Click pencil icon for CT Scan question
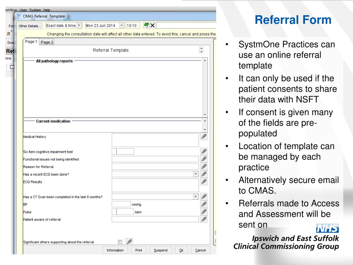Viewport: 353px width, 265px height. pos(204,196)
